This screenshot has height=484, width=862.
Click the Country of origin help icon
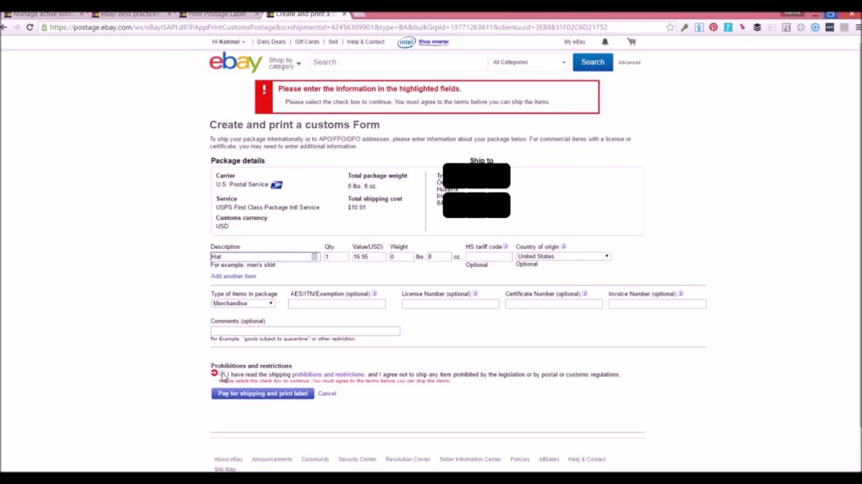564,247
